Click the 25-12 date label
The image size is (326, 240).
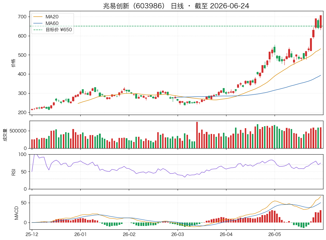coord(32,234)
